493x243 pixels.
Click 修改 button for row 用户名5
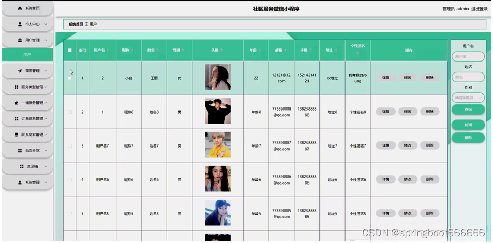[408, 213]
